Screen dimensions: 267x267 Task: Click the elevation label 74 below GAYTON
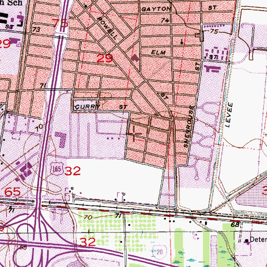(x=165, y=20)
